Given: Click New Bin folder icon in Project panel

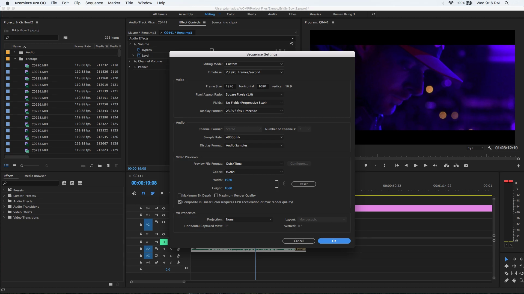Looking at the screenshot, I should [x=100, y=166].
